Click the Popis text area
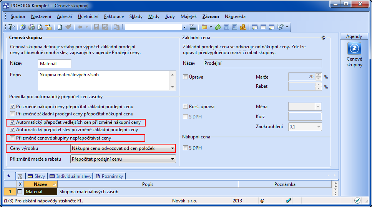This screenshot has height=207, width=372. [x=107, y=80]
